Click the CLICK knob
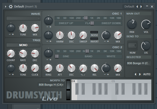 click(35, 68)
